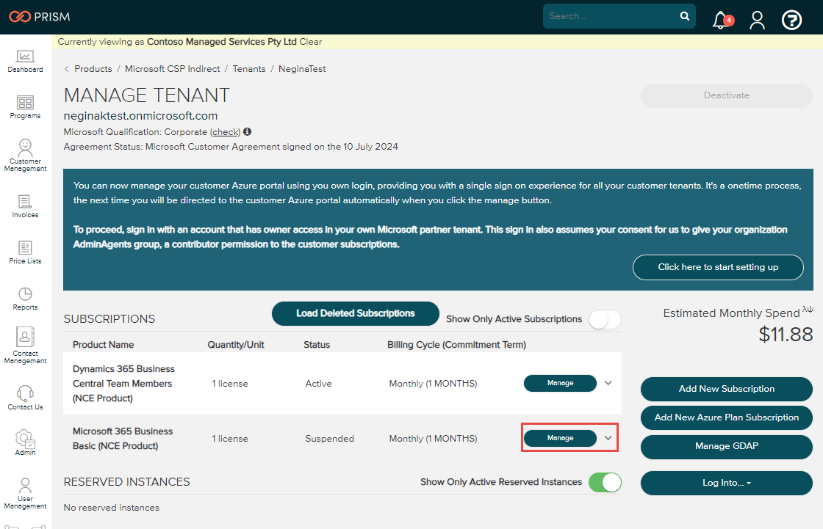The width and height of the screenshot is (823, 529).
Task: Click the search magnifier icon
Action: click(684, 16)
